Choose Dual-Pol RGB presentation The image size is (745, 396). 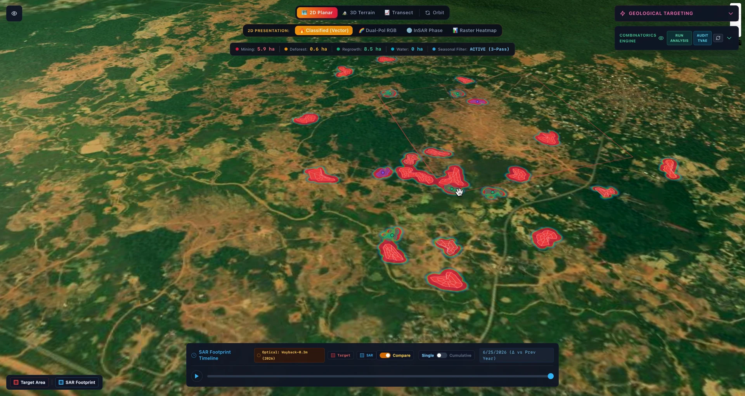point(378,31)
